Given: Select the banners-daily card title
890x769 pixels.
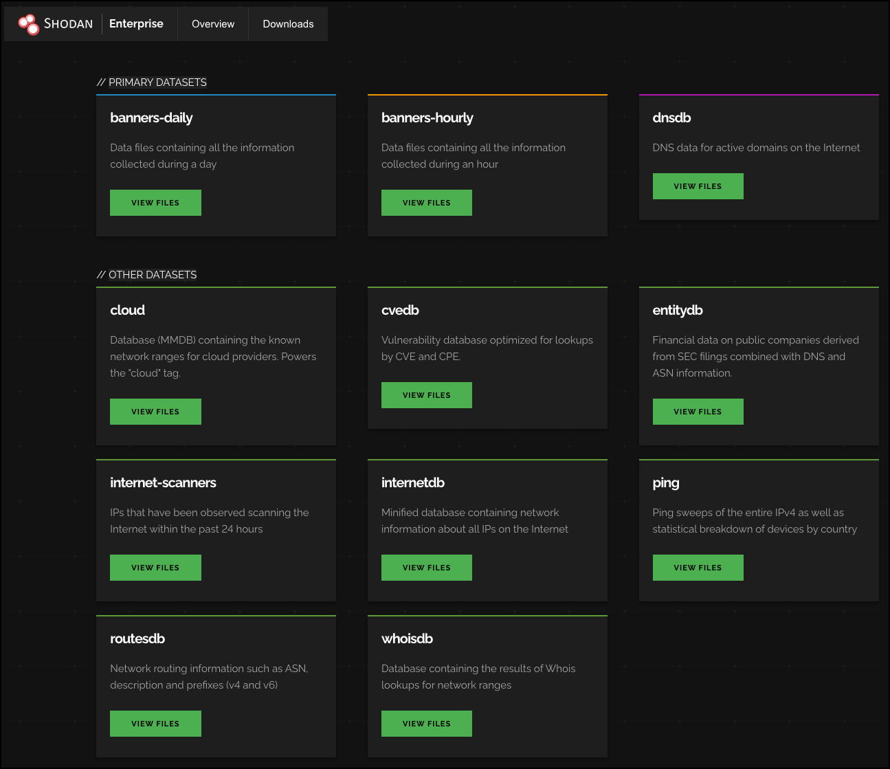Looking at the screenshot, I should tap(151, 118).
